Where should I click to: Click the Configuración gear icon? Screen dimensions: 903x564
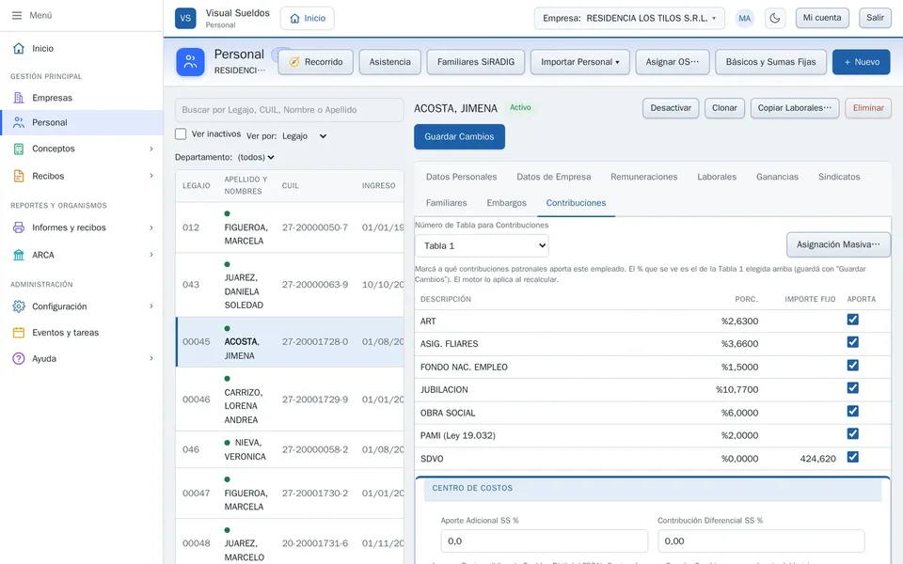pyautogui.click(x=19, y=306)
